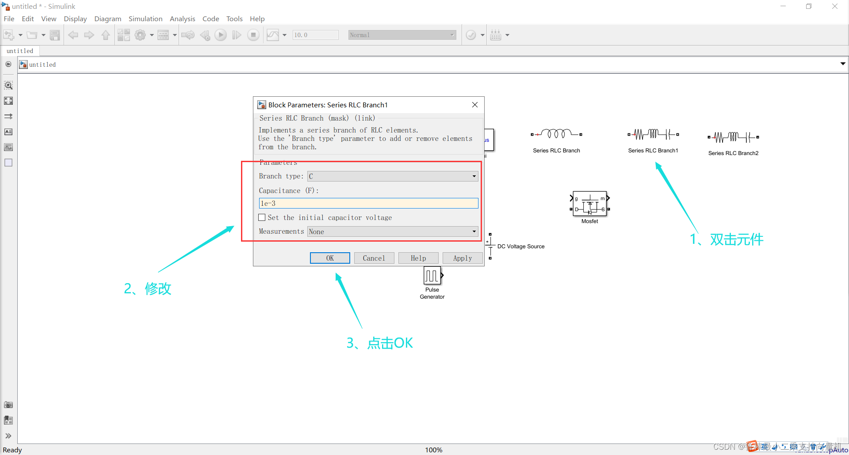Click the Step Back button
849x455 pixels.
click(205, 35)
